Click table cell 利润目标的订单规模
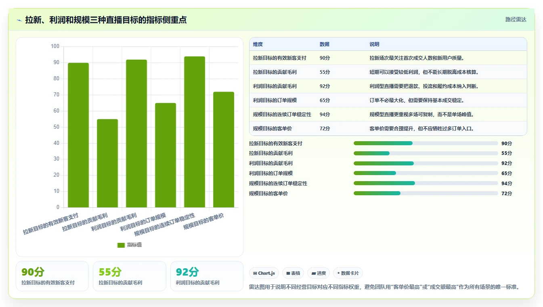 point(275,100)
